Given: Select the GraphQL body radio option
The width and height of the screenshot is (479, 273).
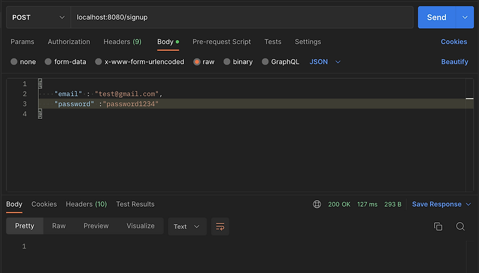Looking at the screenshot, I should (x=265, y=62).
